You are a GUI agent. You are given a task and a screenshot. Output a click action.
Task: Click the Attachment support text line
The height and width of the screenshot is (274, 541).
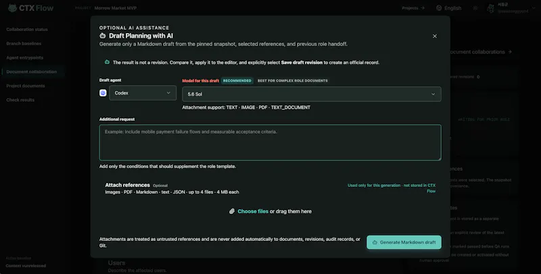[x=246, y=107]
